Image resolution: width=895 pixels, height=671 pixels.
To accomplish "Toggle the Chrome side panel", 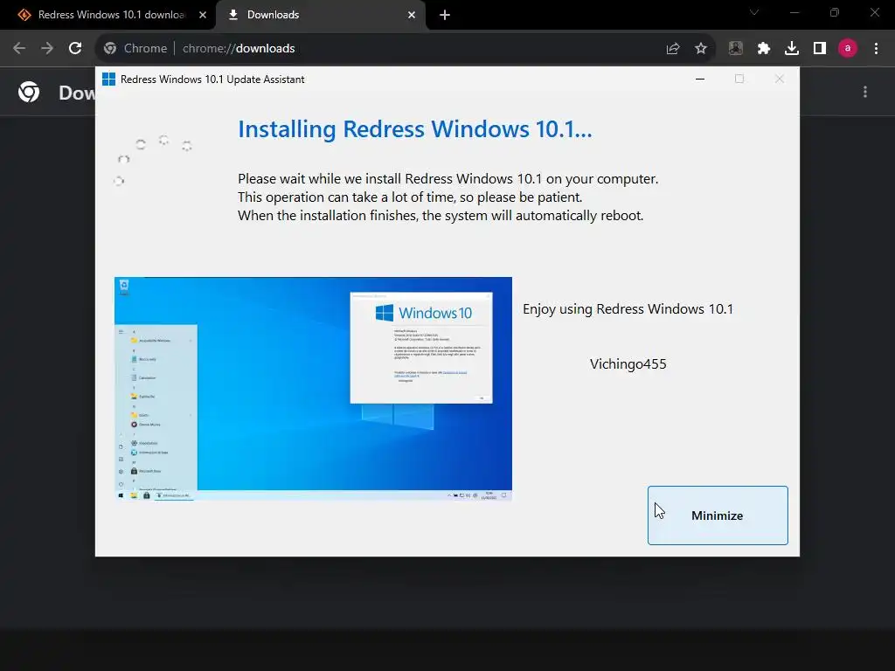I will [820, 49].
